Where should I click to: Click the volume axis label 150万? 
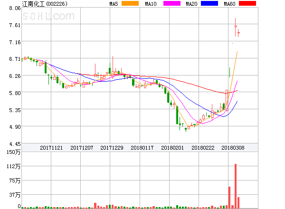(x=13, y=152)
